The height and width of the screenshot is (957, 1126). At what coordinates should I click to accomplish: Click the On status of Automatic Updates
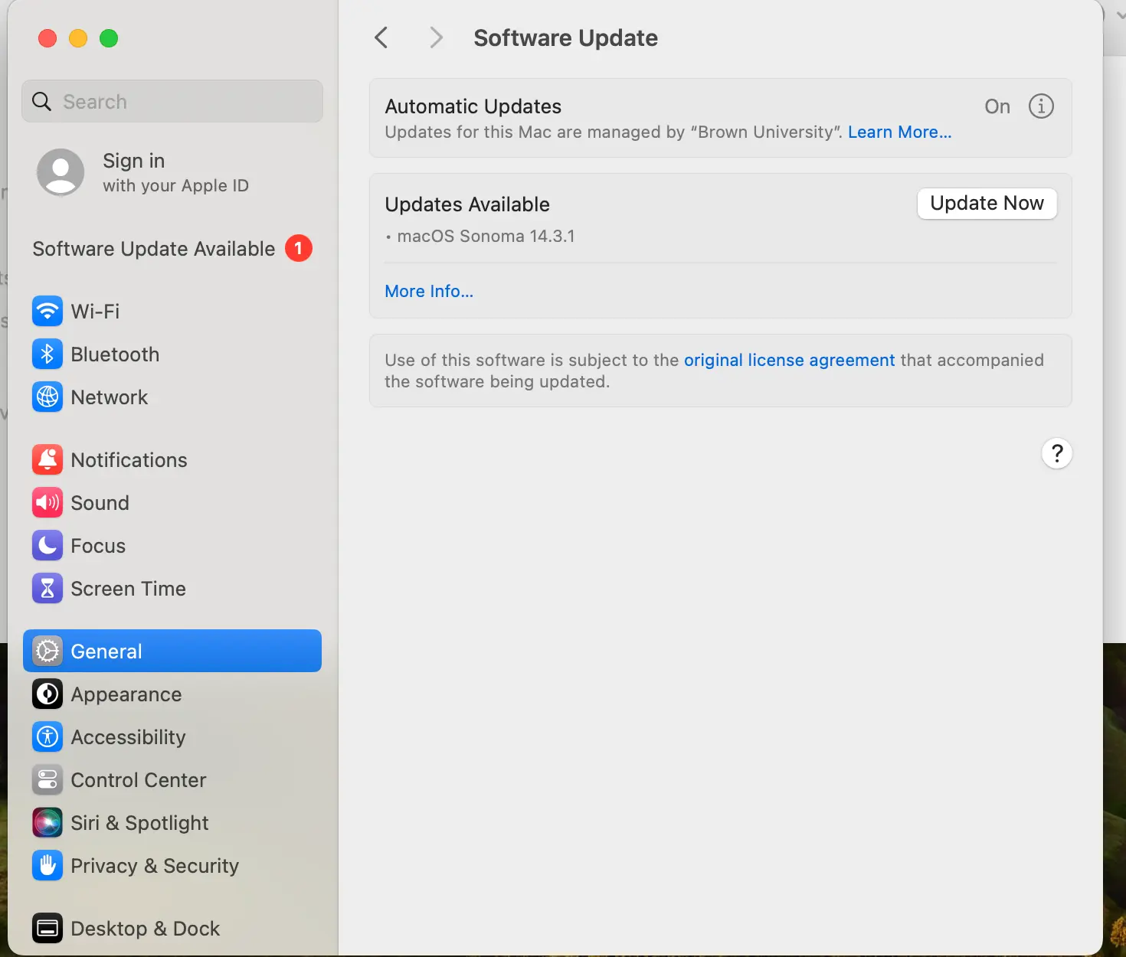pyautogui.click(x=997, y=106)
